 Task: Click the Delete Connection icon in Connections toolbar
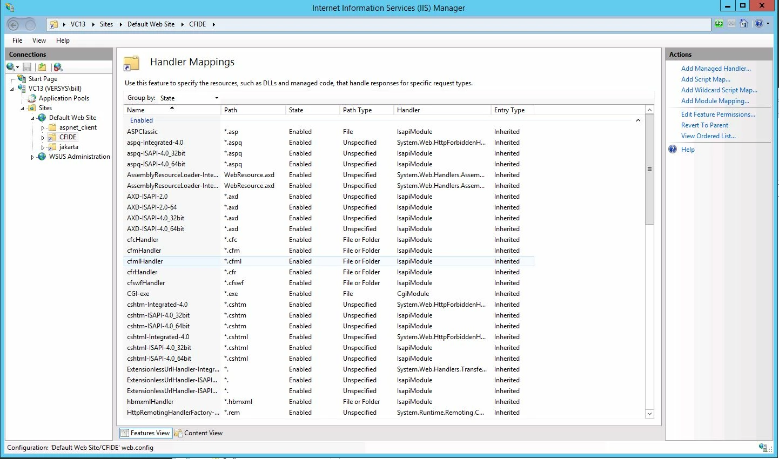click(x=58, y=67)
